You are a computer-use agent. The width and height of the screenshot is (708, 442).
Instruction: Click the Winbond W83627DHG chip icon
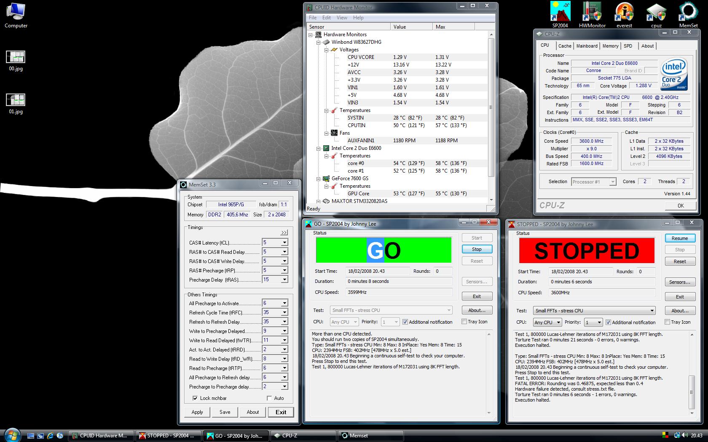click(326, 42)
